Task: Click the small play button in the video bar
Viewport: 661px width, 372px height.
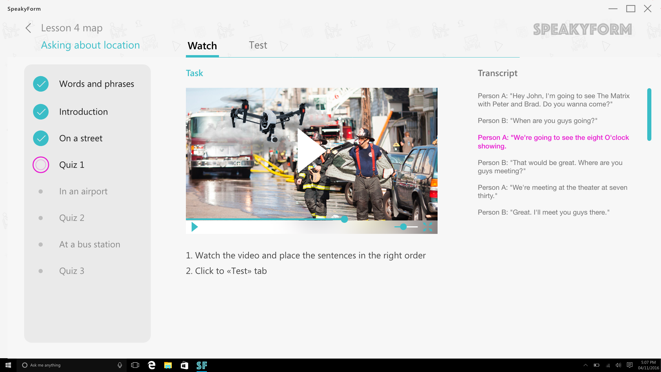Action: pyautogui.click(x=195, y=227)
